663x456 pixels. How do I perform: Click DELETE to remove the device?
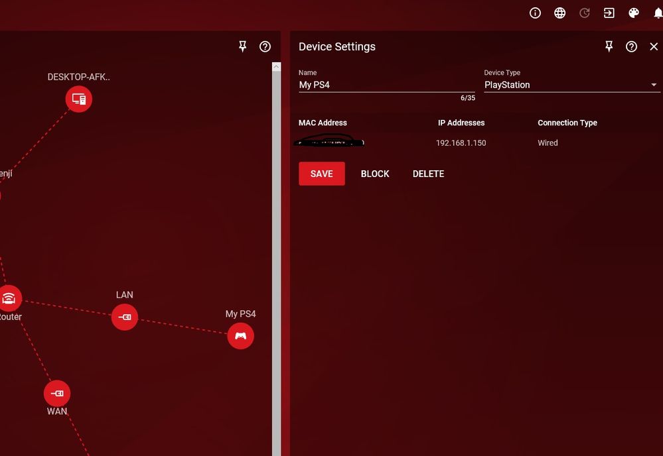(428, 174)
